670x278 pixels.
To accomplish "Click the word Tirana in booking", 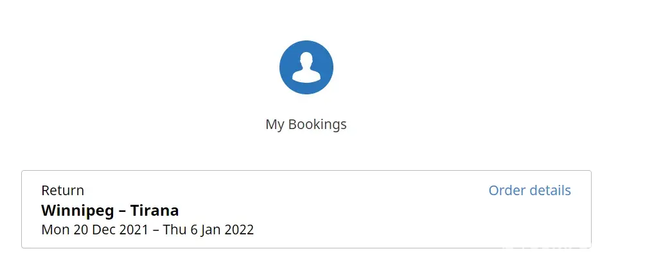I will [x=154, y=210].
